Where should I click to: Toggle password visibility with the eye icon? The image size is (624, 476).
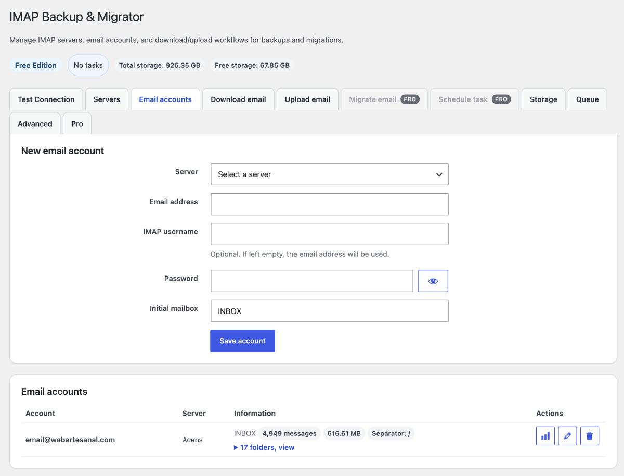[x=433, y=281]
